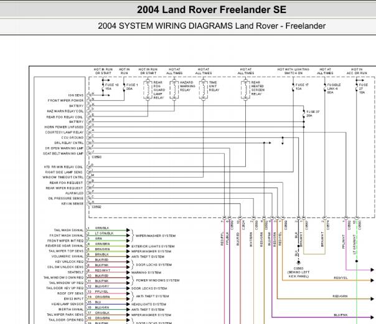Image resolution: width=376 pixels, height=324 pixels.
Task: Click the "LT GRN/BLK" wire color label
Action: (105, 233)
